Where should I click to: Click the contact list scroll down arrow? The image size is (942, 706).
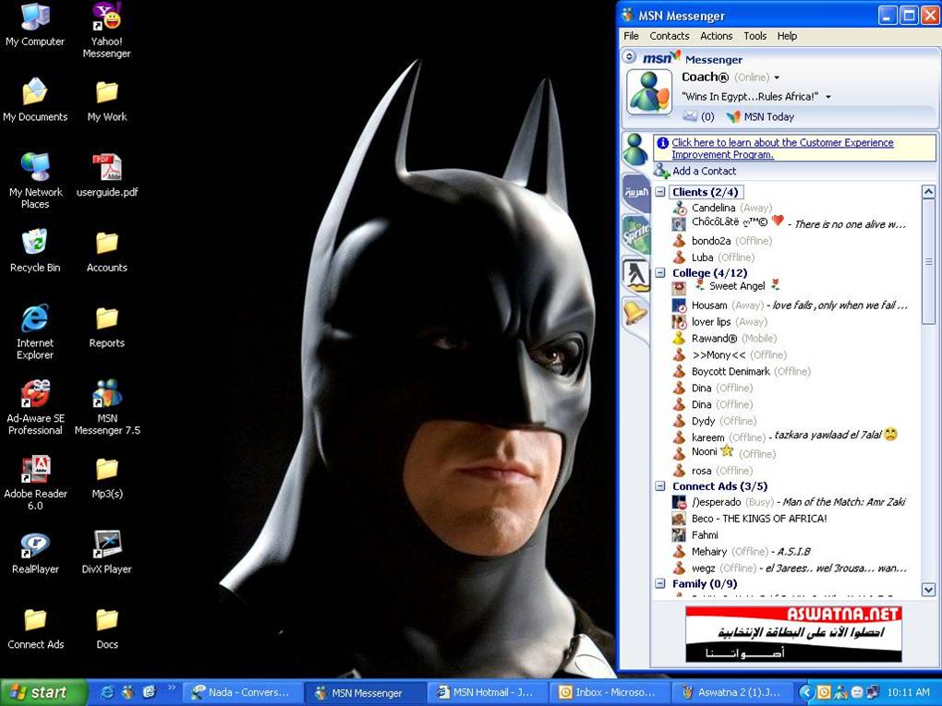(928, 589)
